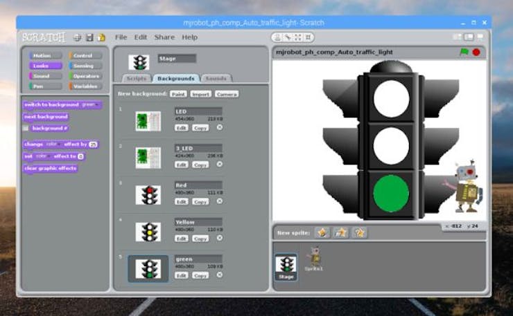Select the Sensing block category
Image resolution: width=513 pixels, height=316 pixels.
(85, 66)
